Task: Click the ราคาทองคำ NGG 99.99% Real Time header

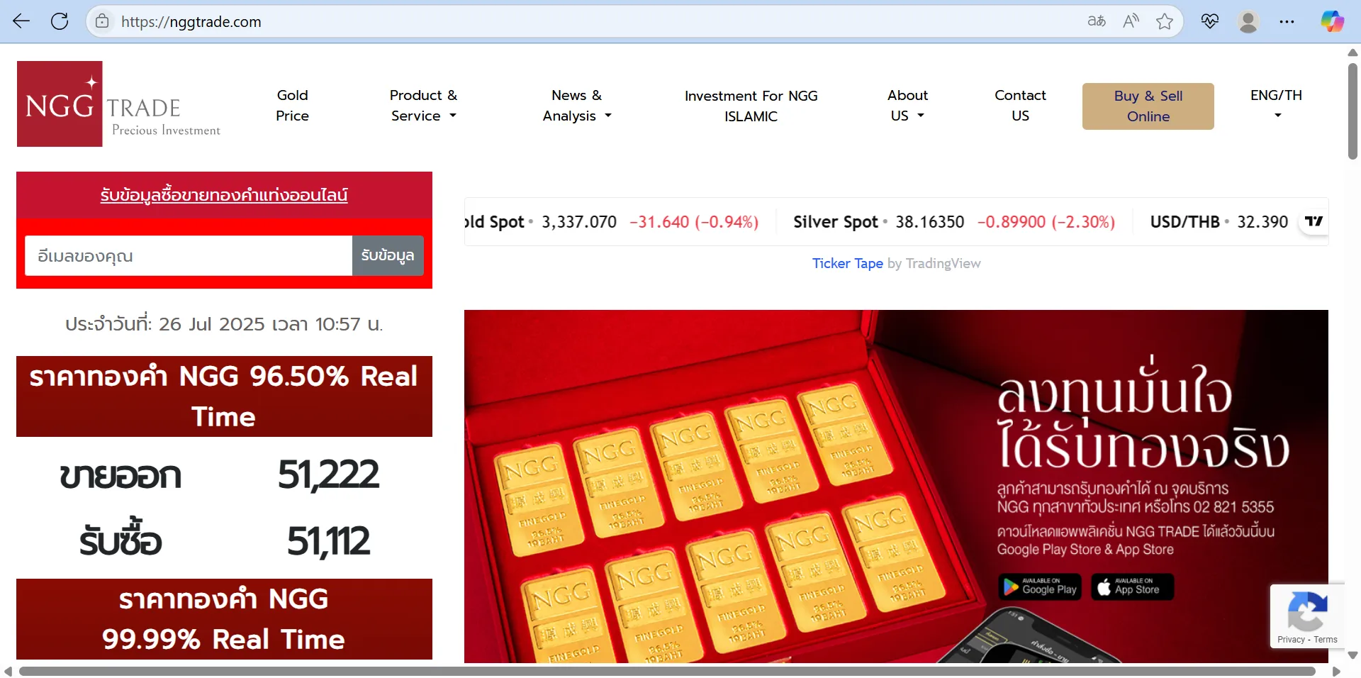Action: (224, 619)
